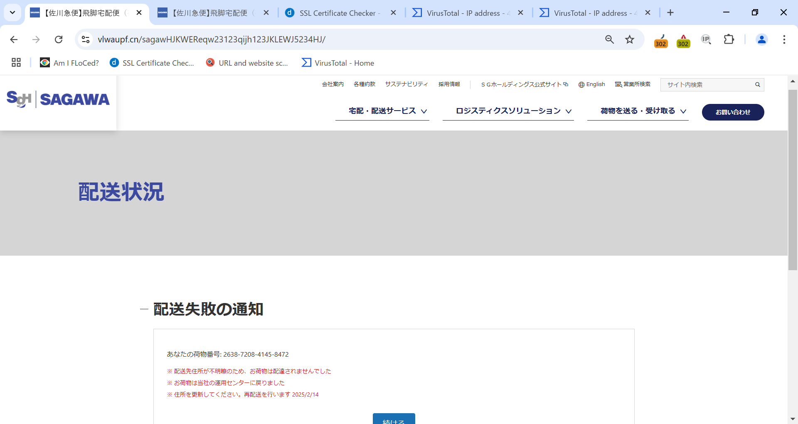The width and height of the screenshot is (798, 424).
Task: Click the お問い合わせ button
Action: point(733,112)
